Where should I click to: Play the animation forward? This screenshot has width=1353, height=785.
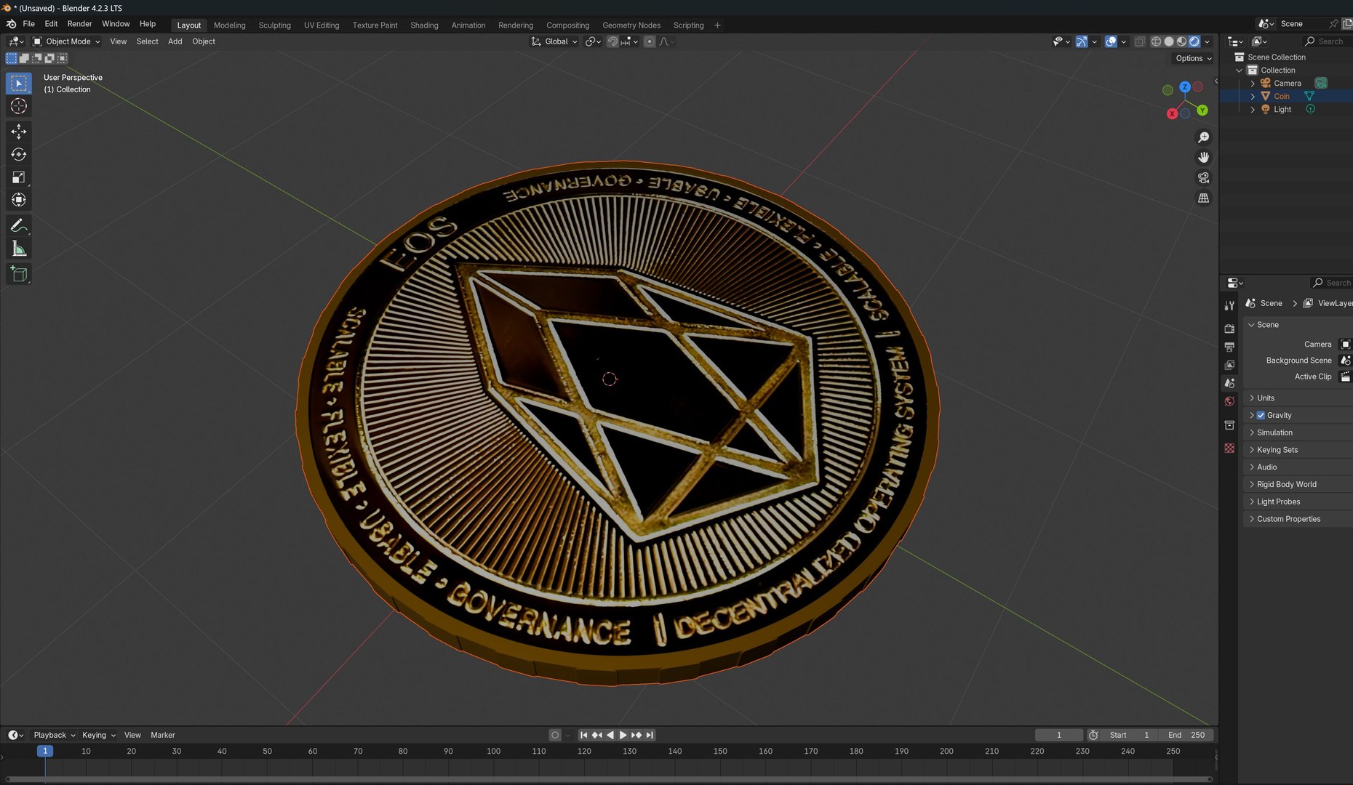pos(623,735)
